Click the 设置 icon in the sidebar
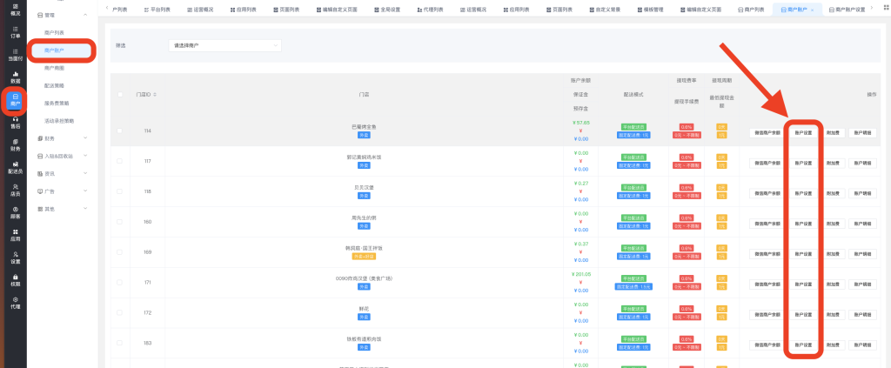Viewport: 891px width, 368px height. pos(15,258)
